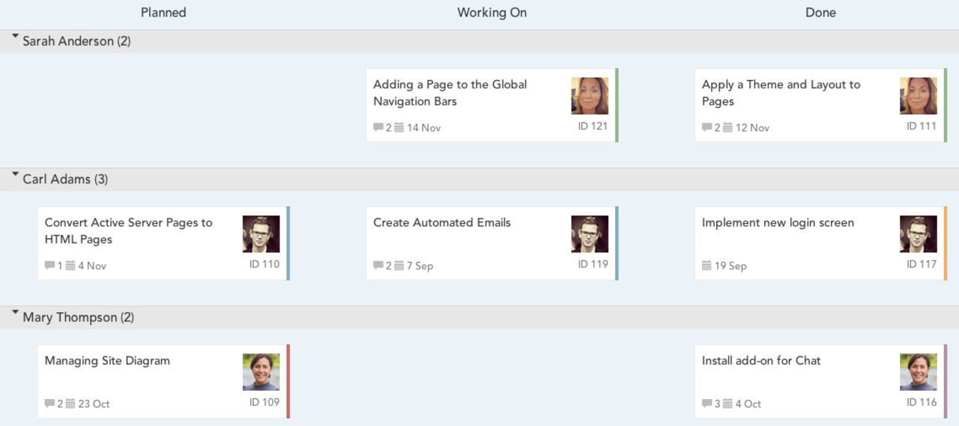Select the Planned column header

(x=163, y=13)
